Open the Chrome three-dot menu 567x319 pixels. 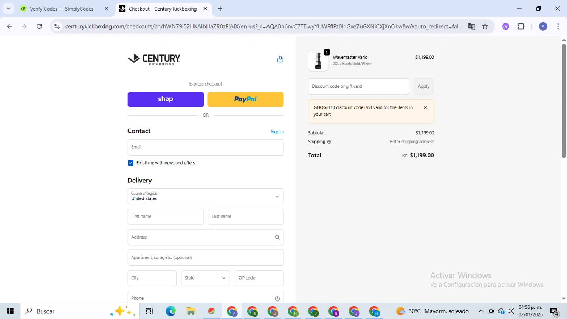click(558, 26)
